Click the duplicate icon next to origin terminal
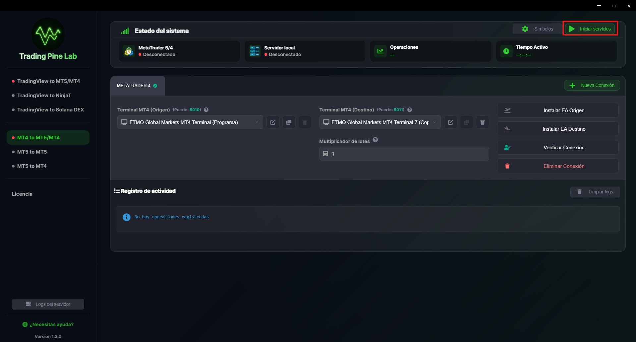Screen dimensions: 636x342 click(x=289, y=122)
